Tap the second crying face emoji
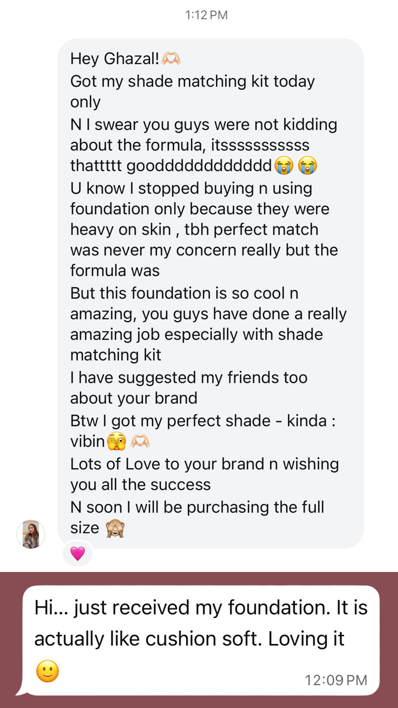 coord(307,165)
